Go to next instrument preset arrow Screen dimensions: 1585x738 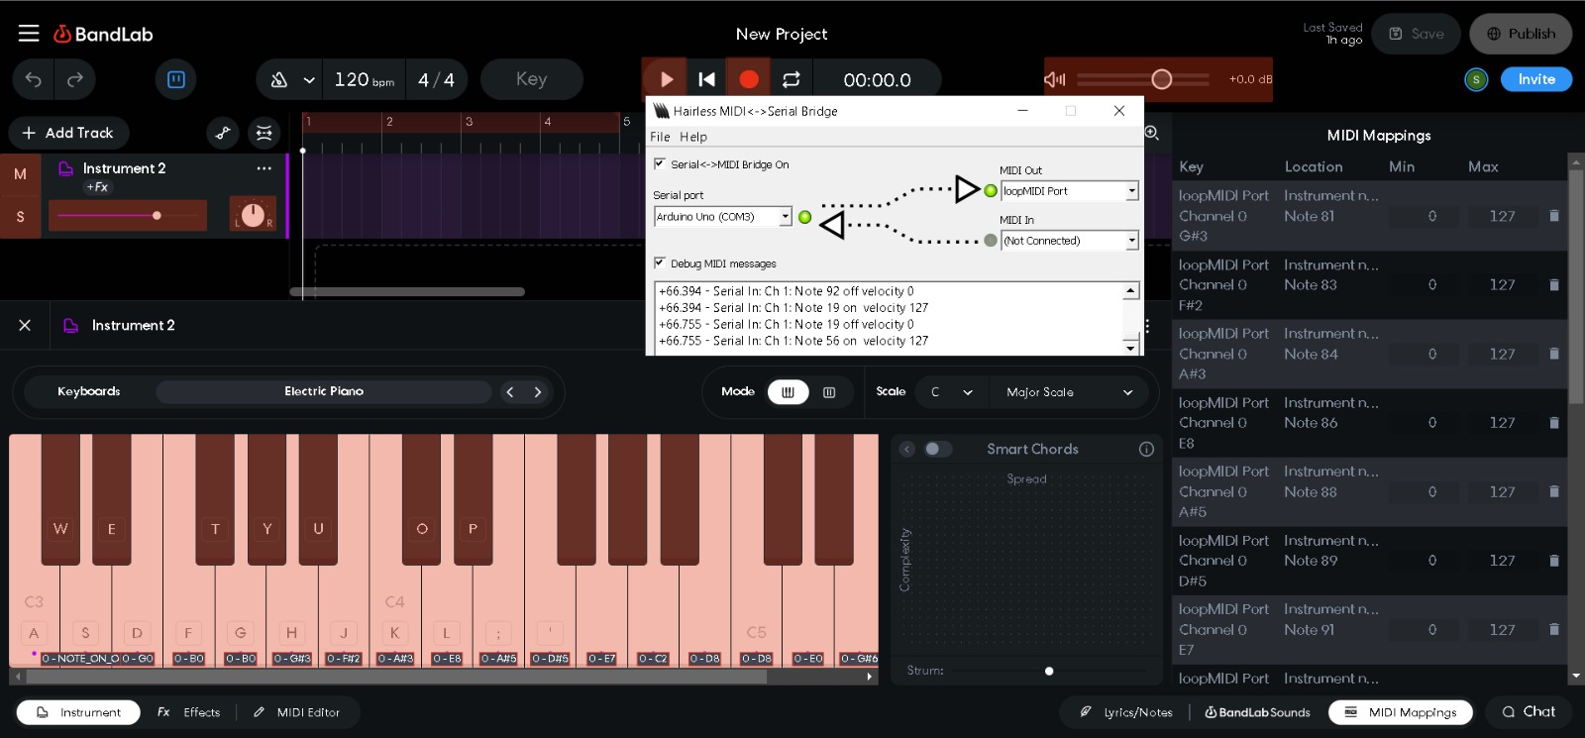[538, 392]
